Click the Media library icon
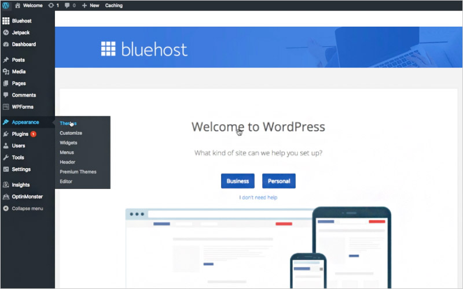The image size is (463, 289). [x=6, y=72]
